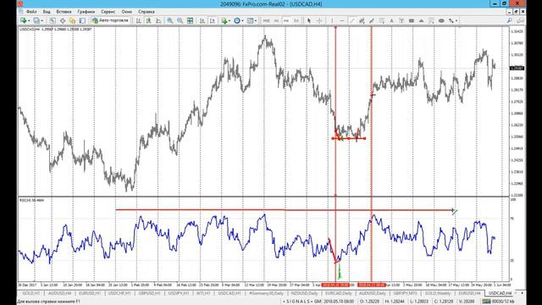Switch to the EURCAD,Daily chart tab
The width and height of the screenshot is (542, 305).
click(x=339, y=293)
